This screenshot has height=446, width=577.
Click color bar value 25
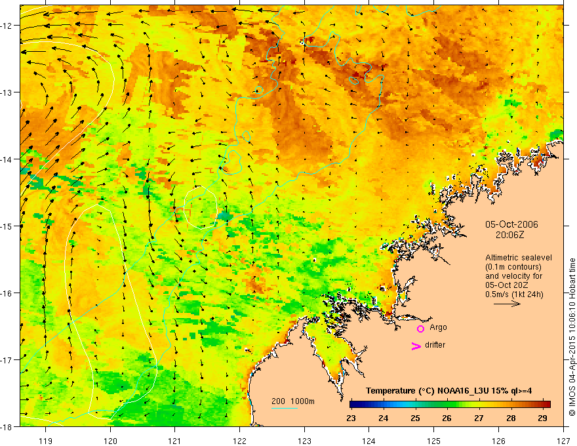(415, 418)
